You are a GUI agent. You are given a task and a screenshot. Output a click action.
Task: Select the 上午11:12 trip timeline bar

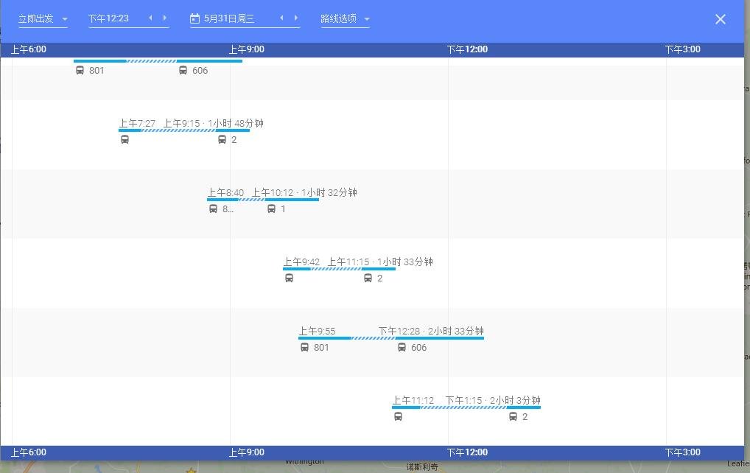(x=466, y=407)
